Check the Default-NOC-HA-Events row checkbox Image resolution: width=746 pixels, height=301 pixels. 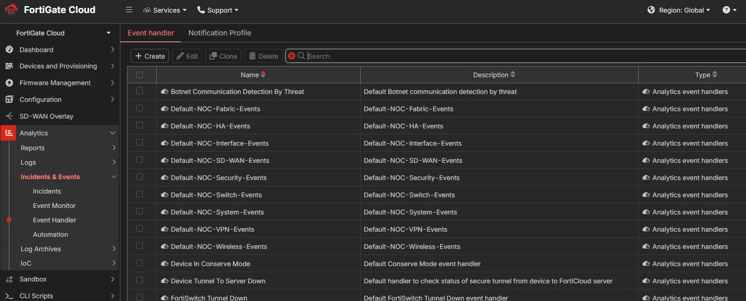click(x=139, y=125)
